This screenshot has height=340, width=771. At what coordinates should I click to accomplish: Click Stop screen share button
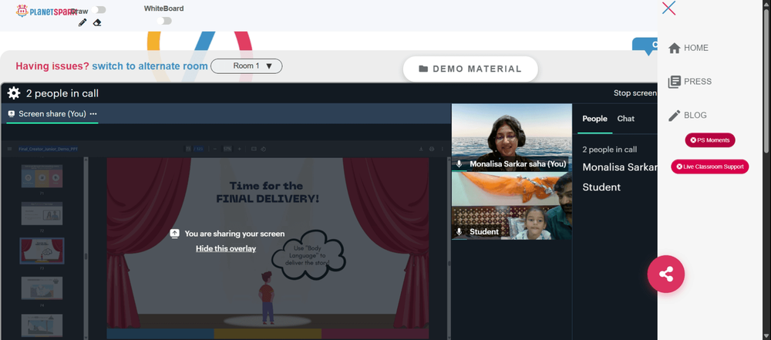635,93
